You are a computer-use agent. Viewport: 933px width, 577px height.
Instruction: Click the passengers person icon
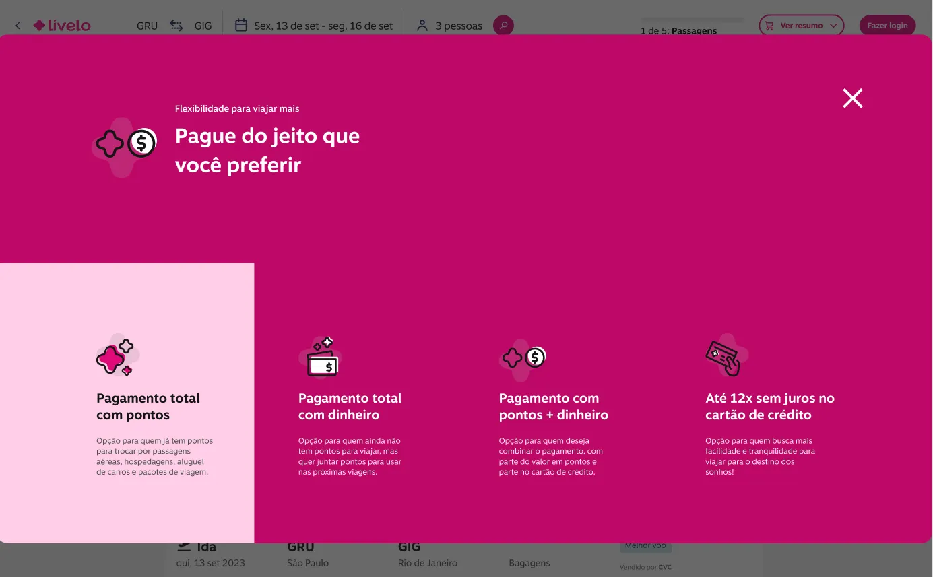[422, 26]
